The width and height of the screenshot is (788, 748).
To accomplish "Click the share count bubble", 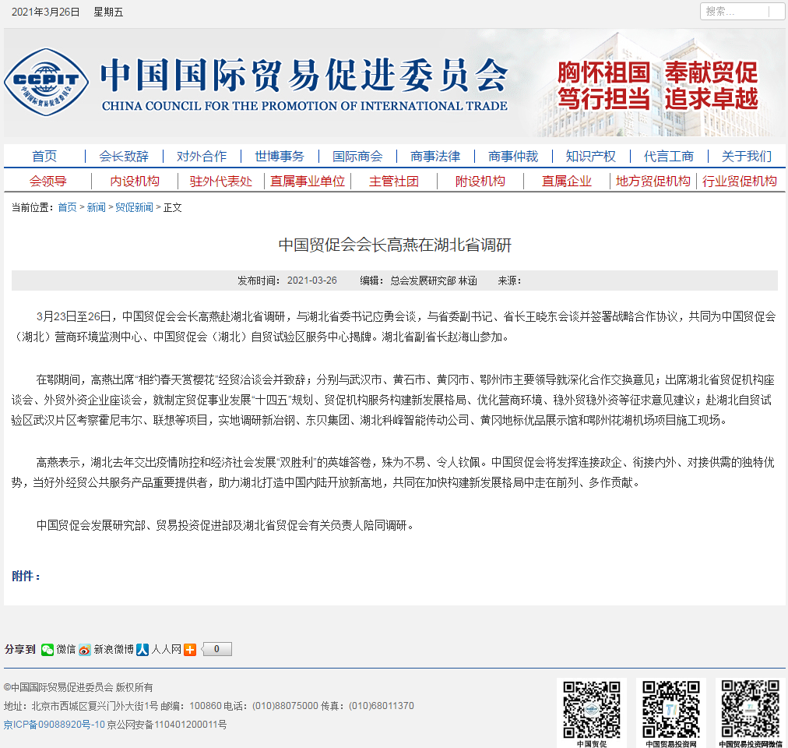I will pos(217,649).
